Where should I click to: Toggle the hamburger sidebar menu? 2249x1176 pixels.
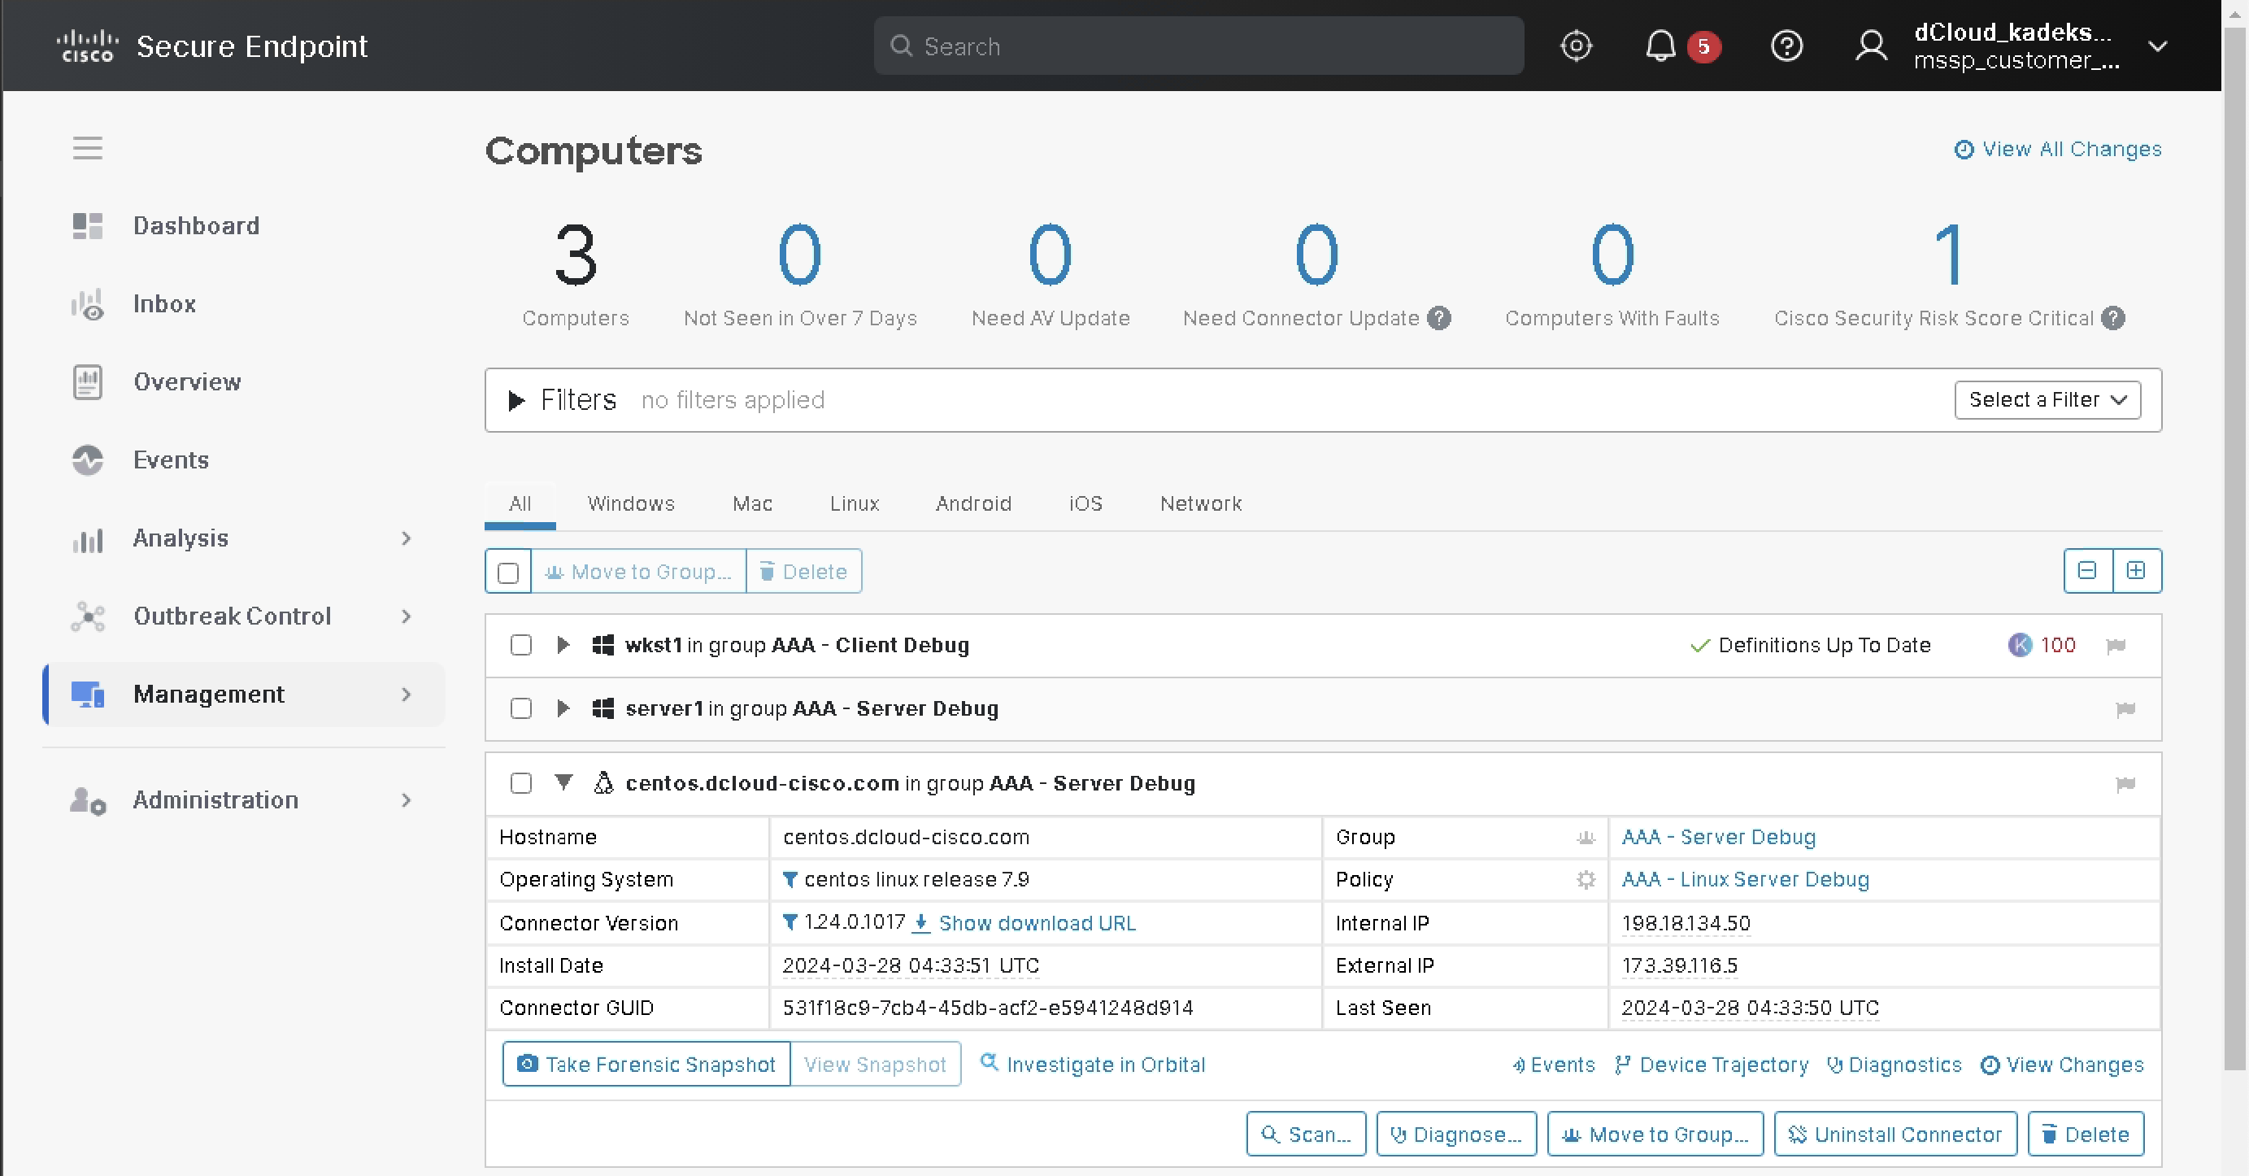tap(87, 147)
